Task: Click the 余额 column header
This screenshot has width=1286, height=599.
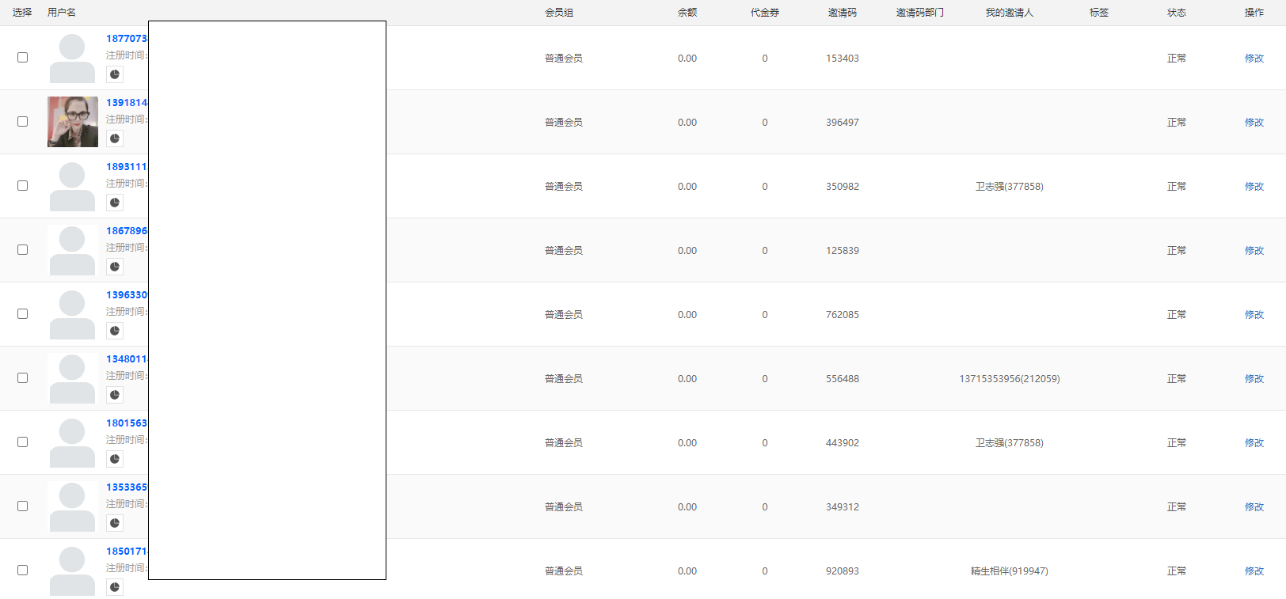Action: (x=687, y=13)
